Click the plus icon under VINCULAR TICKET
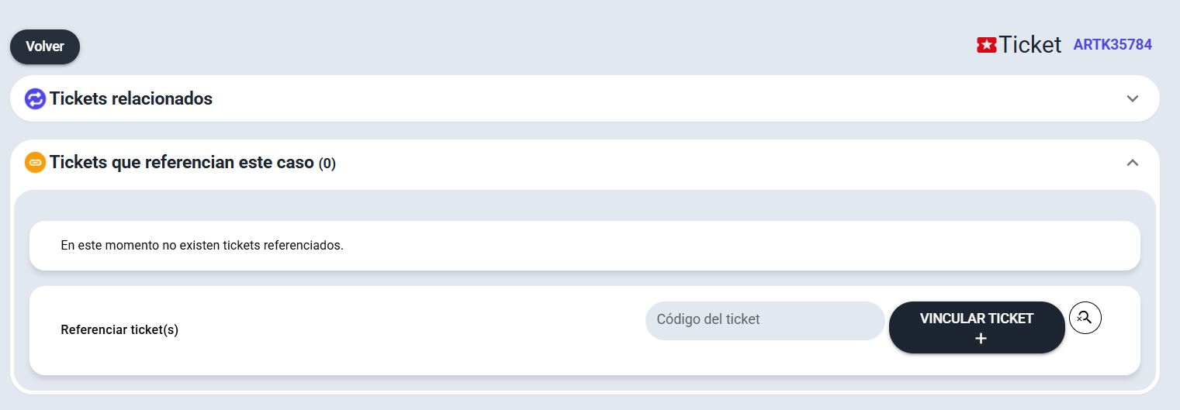 981,339
